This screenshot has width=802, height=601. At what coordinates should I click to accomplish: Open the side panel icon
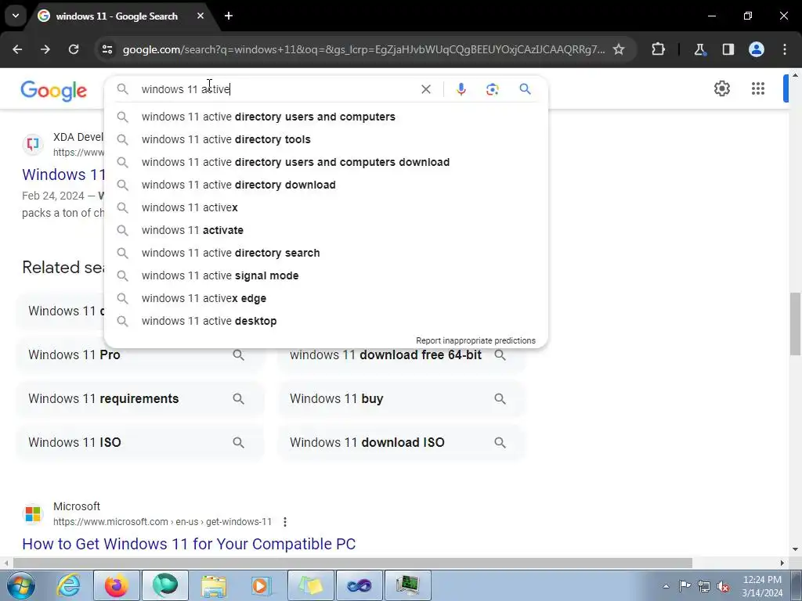[728, 49]
